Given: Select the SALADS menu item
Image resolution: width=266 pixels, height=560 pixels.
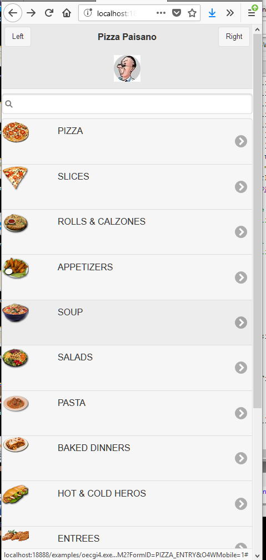Looking at the screenshot, I should pyautogui.click(x=127, y=368).
